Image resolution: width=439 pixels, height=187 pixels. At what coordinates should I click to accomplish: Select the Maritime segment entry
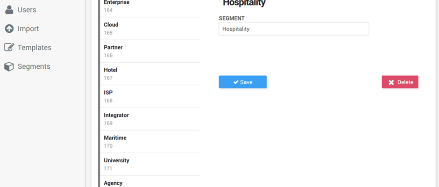150,142
